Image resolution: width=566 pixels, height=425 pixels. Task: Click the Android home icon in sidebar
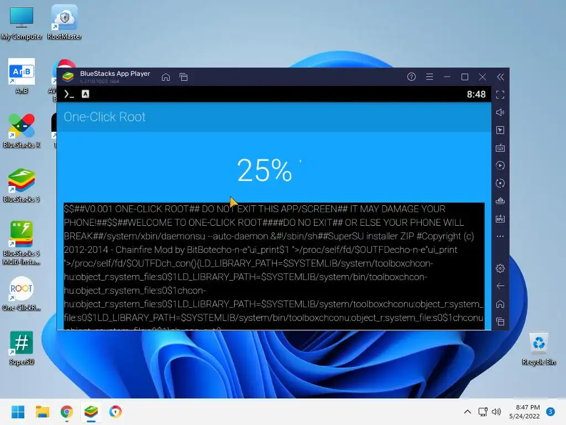pyautogui.click(x=500, y=304)
